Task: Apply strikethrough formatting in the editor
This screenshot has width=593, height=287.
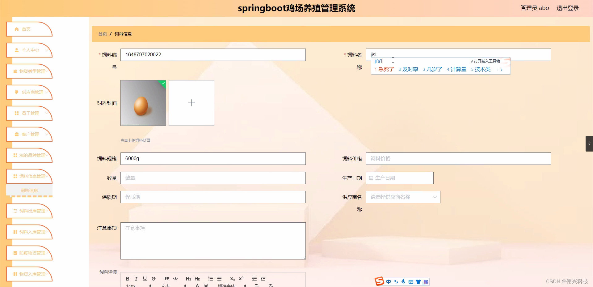Action: (154, 279)
